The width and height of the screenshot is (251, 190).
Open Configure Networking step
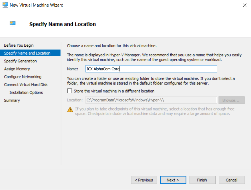[x=23, y=77]
